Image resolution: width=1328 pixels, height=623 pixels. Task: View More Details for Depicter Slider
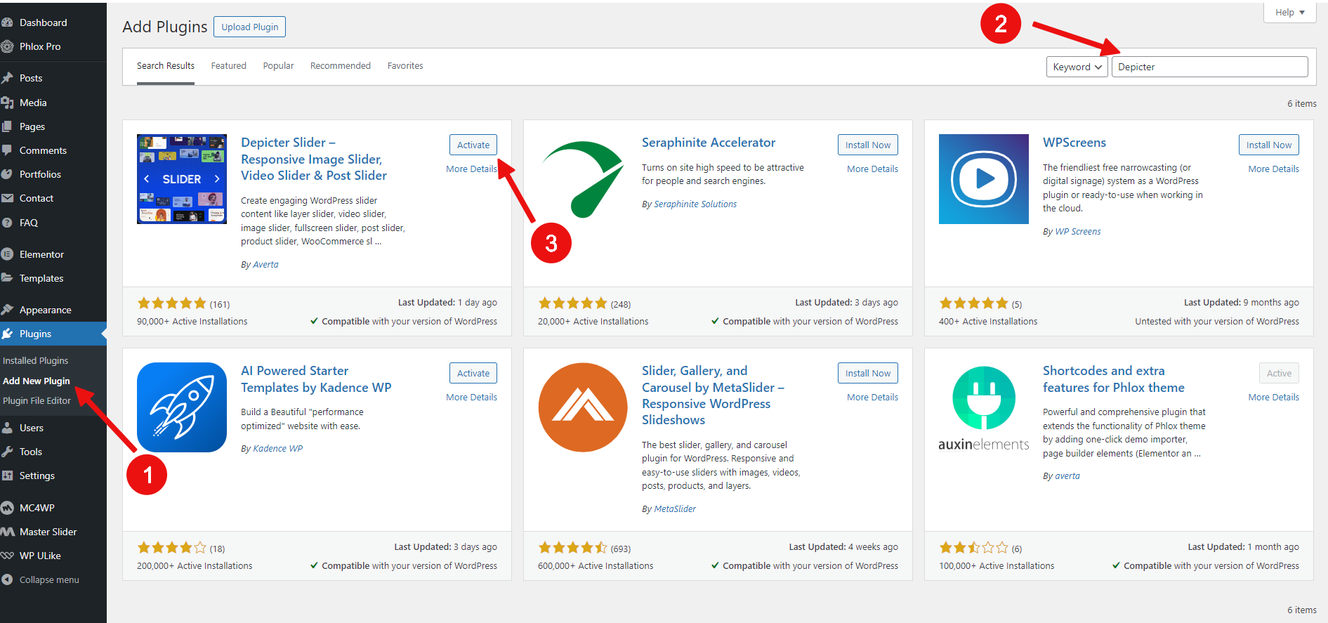[x=471, y=169]
